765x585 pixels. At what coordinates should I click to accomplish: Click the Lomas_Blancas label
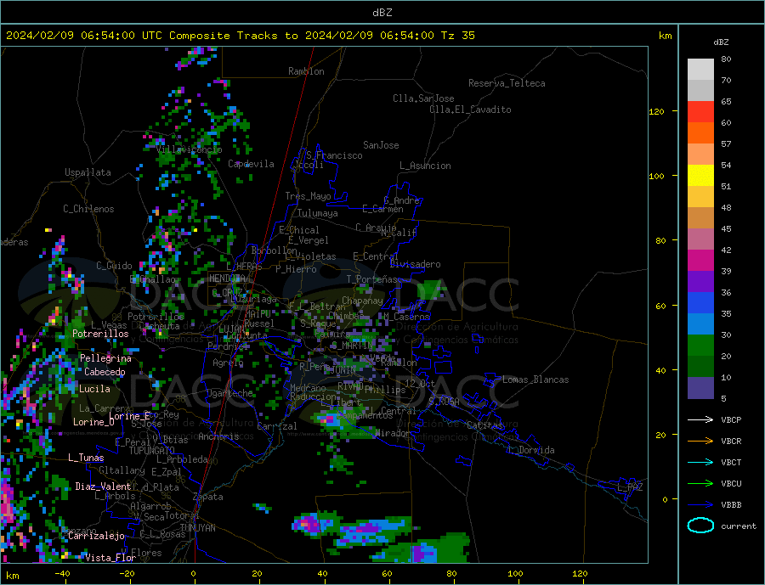coord(535,380)
